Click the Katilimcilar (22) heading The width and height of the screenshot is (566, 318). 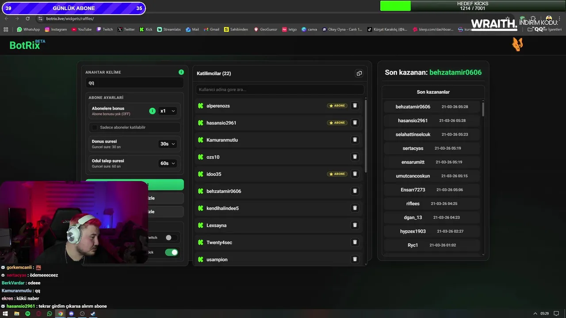tap(214, 73)
